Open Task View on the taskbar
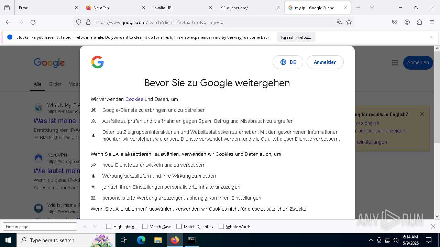 124,240
